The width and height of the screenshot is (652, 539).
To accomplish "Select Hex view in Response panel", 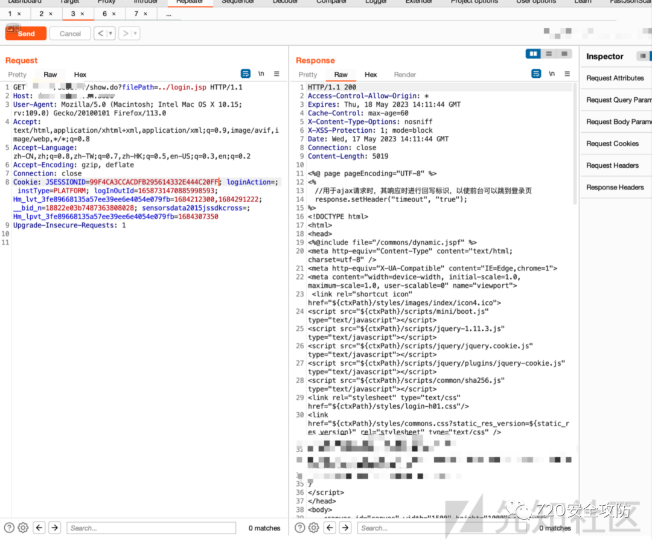I will (371, 74).
